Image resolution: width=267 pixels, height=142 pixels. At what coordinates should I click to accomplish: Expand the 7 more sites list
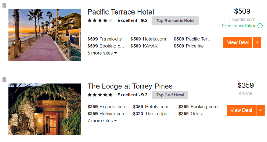tap(102, 121)
